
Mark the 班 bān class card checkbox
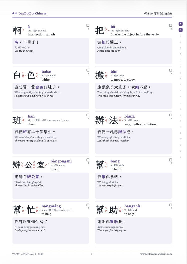pos(88,115)
